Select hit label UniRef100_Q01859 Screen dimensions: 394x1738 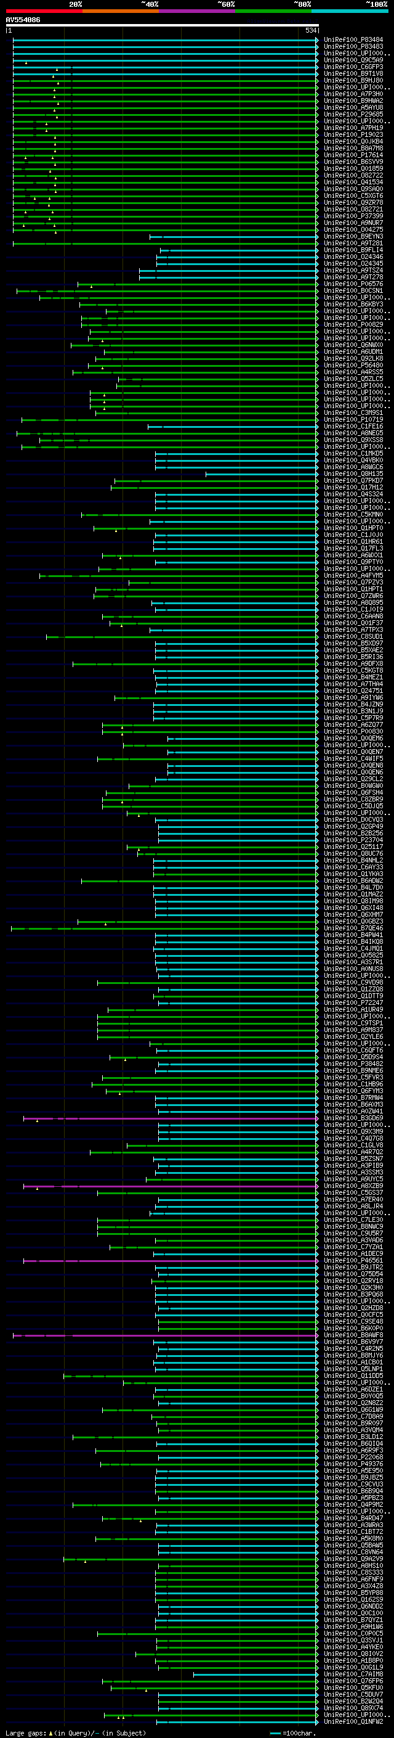point(353,169)
